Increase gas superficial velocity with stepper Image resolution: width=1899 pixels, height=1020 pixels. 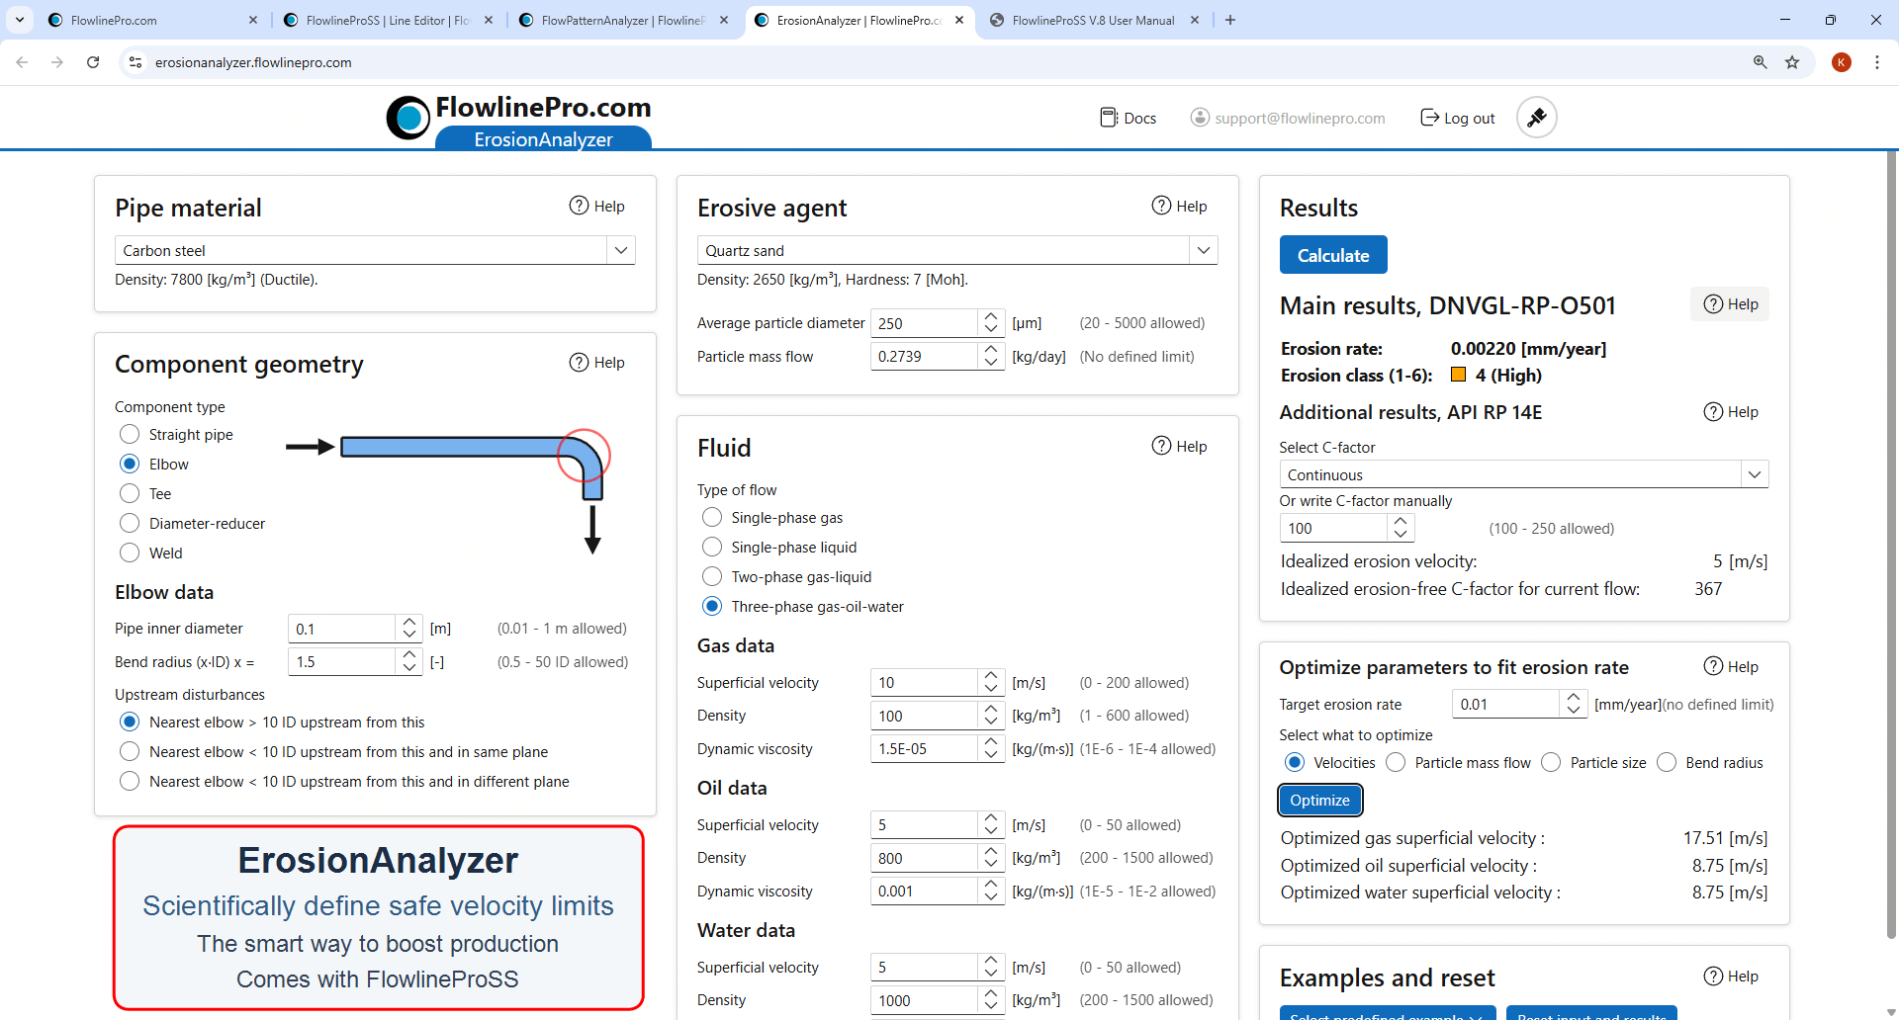click(990, 676)
